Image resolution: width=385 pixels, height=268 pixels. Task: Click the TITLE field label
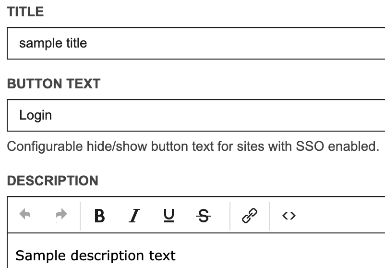pyautogui.click(x=25, y=12)
